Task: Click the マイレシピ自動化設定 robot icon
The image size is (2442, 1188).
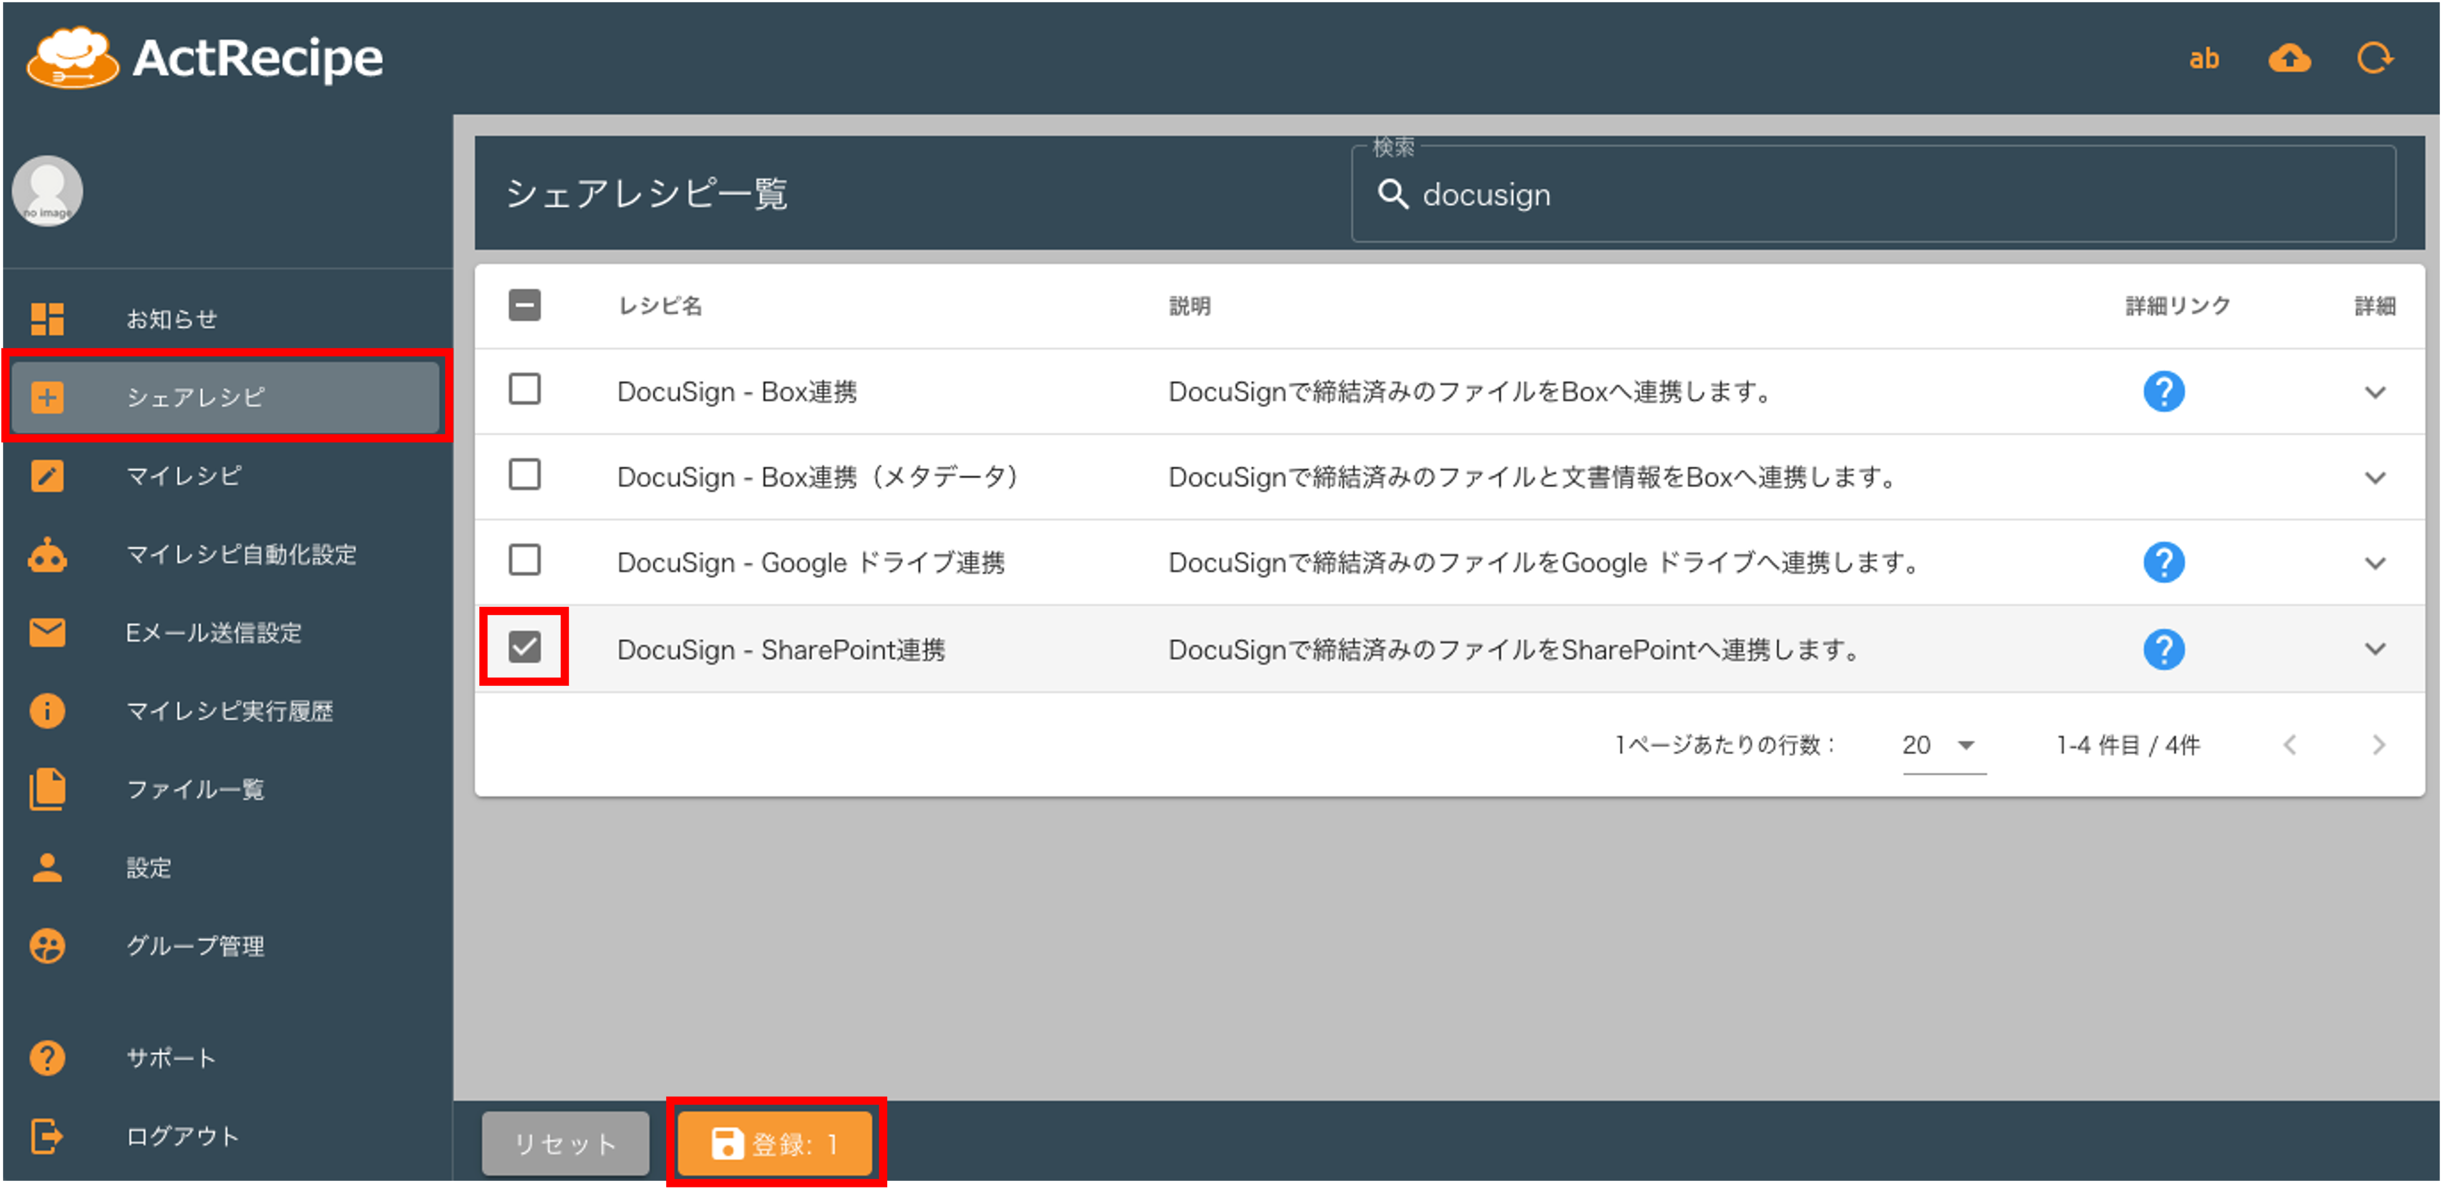Action: [47, 555]
